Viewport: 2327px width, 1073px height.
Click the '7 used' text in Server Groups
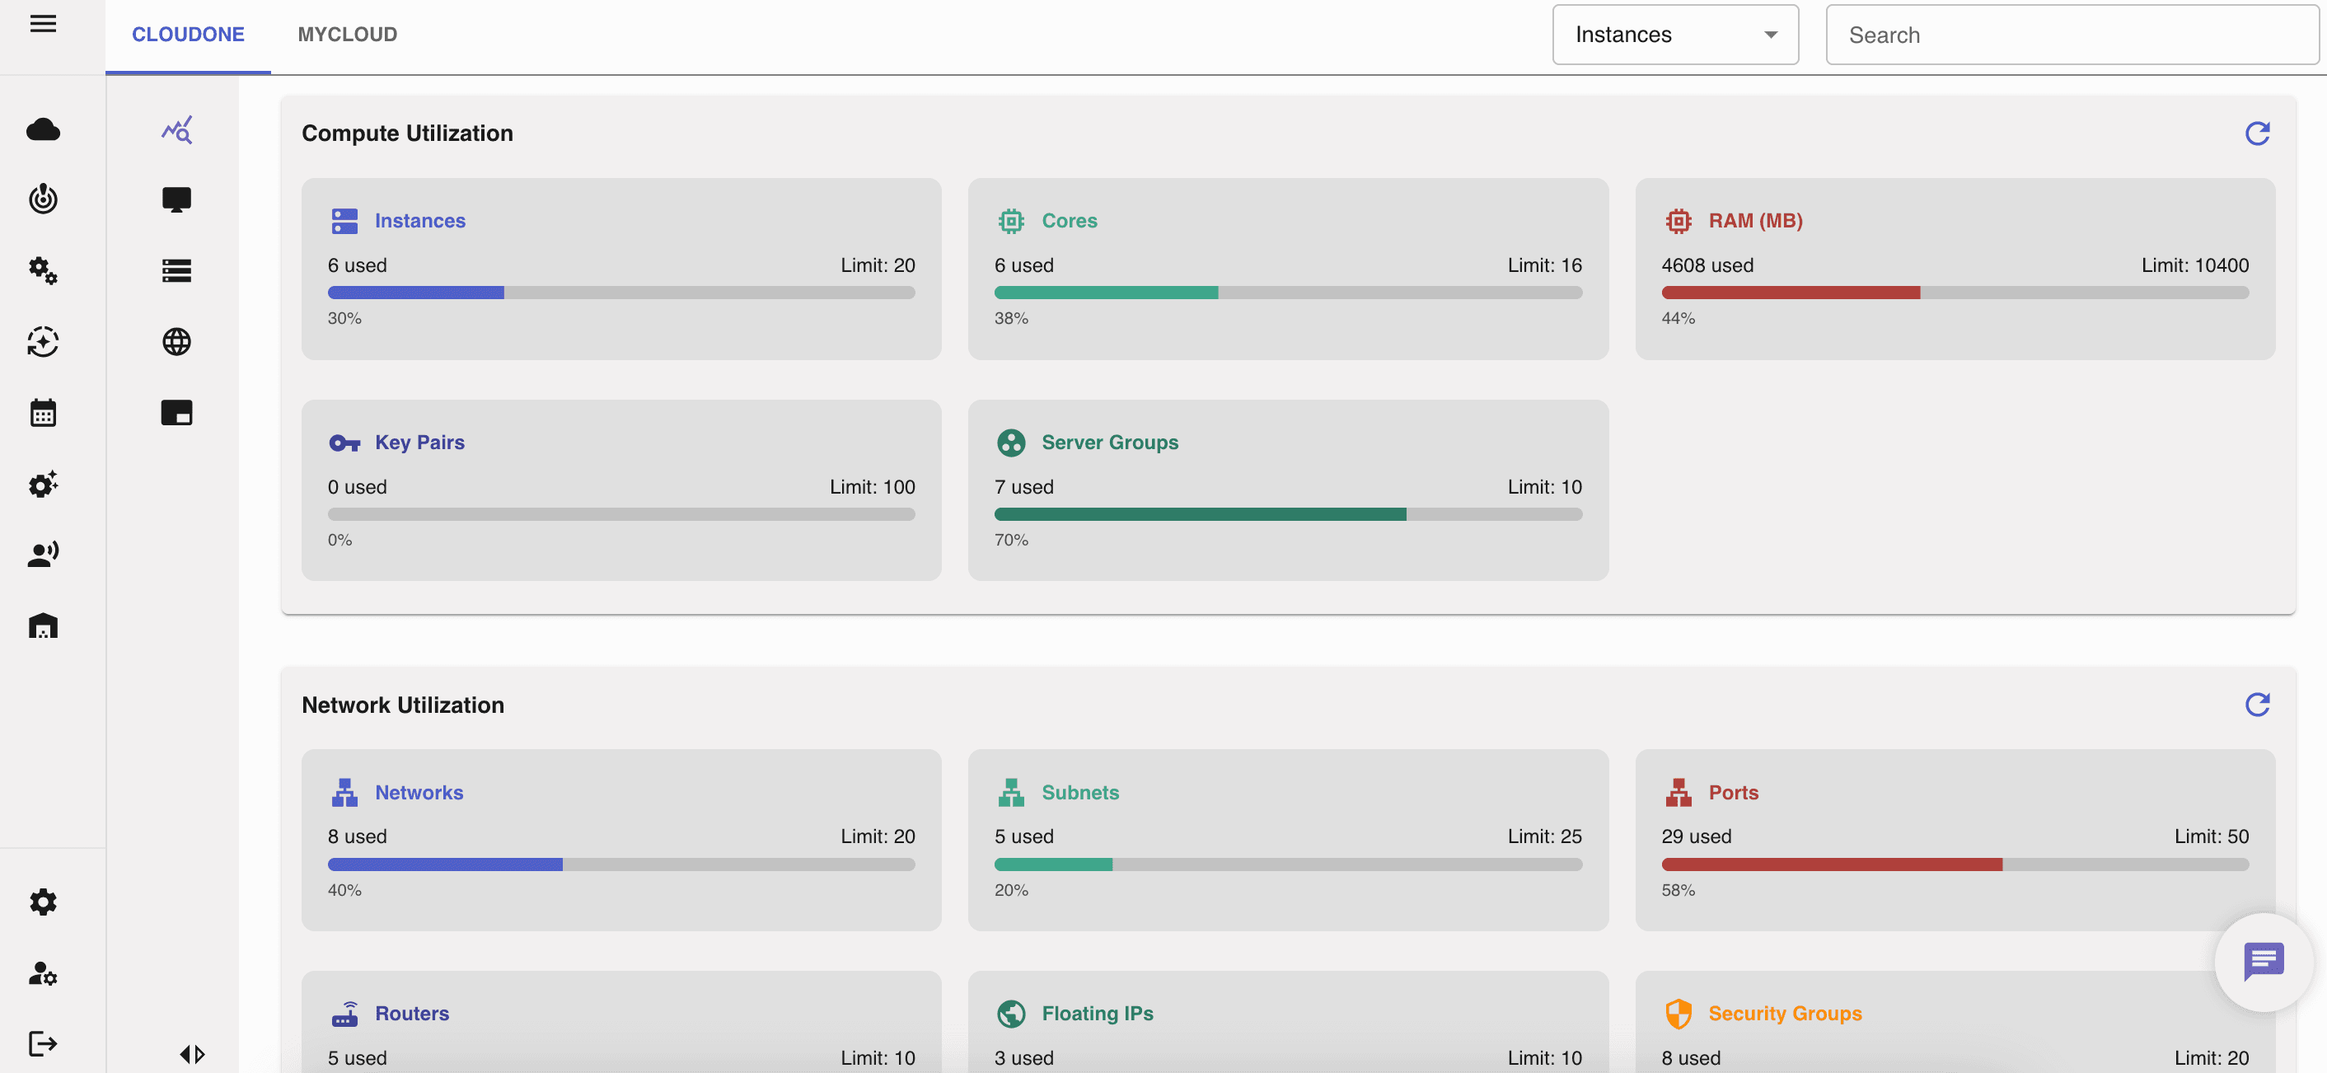coord(1024,487)
